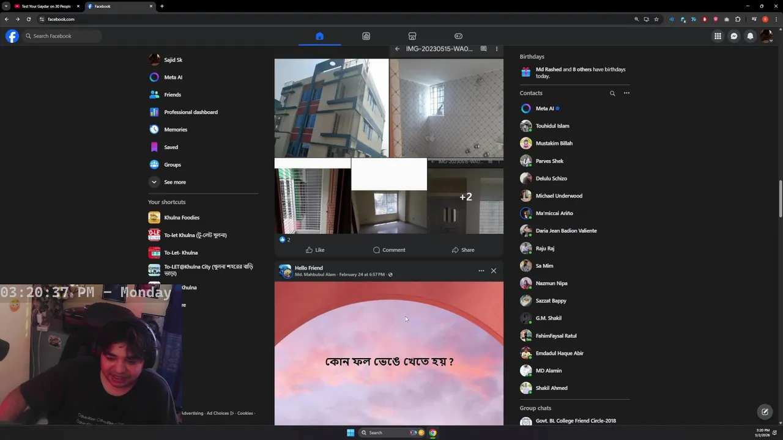Screen dimensions: 783x440
Task: View reactions count on post
Action: pyautogui.click(x=284, y=240)
